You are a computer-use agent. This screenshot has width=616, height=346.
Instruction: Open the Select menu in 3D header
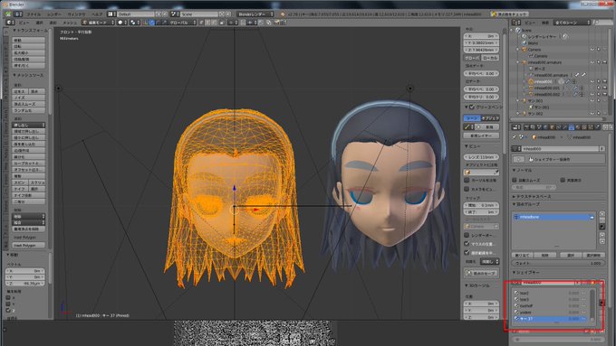point(39,23)
